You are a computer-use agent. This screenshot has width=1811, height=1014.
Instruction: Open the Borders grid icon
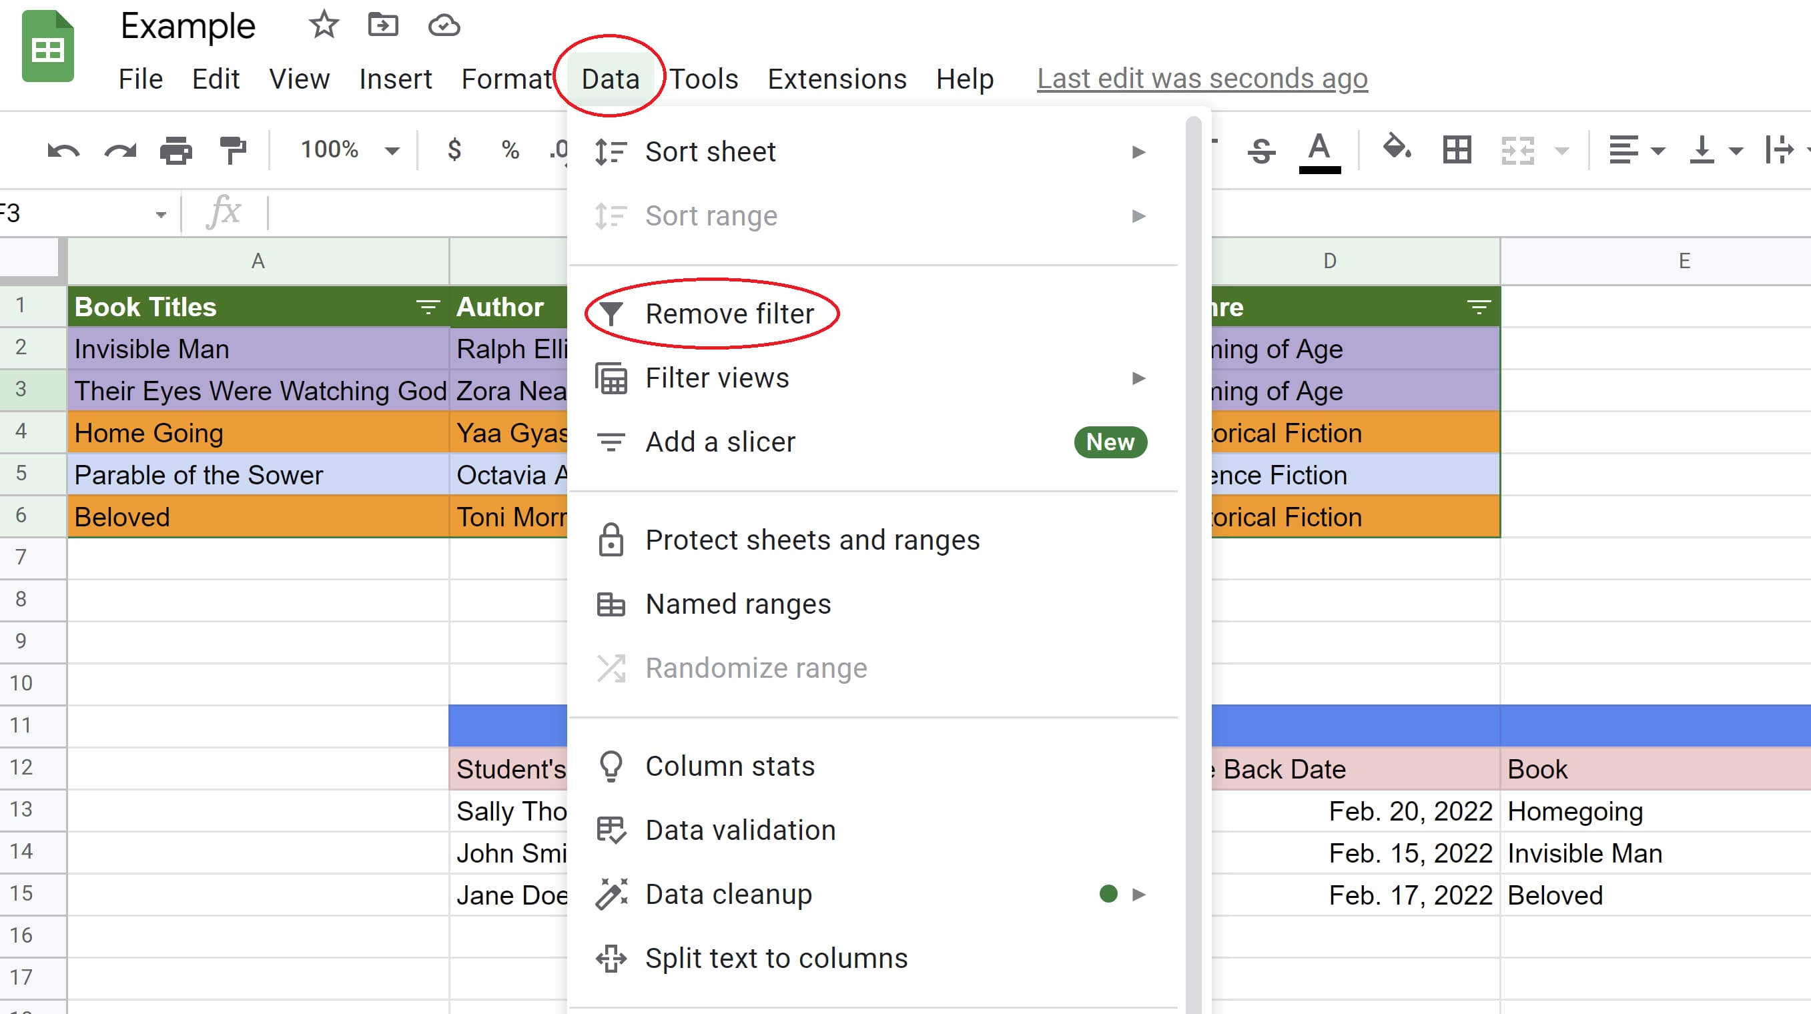coord(1457,150)
